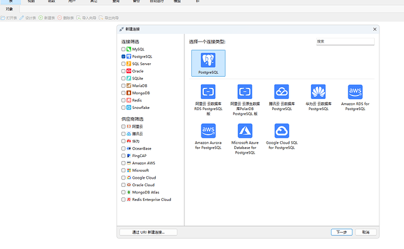Check the MariaDB filter checkbox
The width and height of the screenshot is (404, 249).
click(123, 86)
